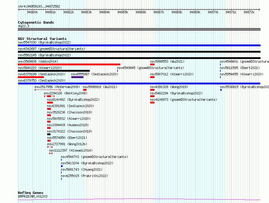Select the blue bar for nsv5547030
The height and width of the screenshot is (203, 269).
(x=139, y=45)
